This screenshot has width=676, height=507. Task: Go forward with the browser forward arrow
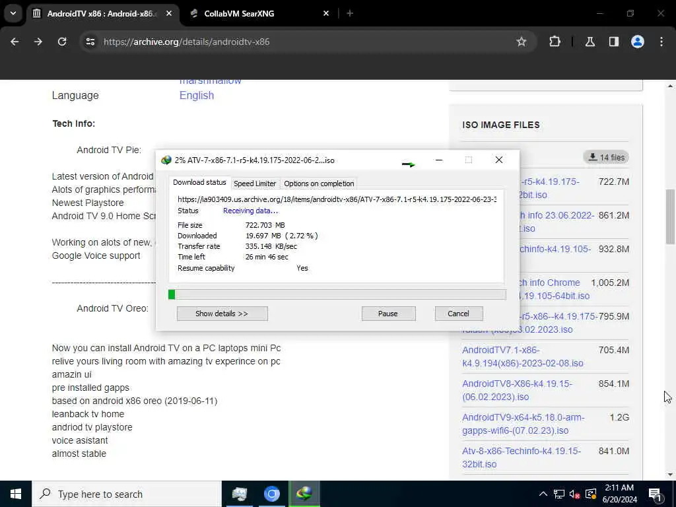[38, 42]
